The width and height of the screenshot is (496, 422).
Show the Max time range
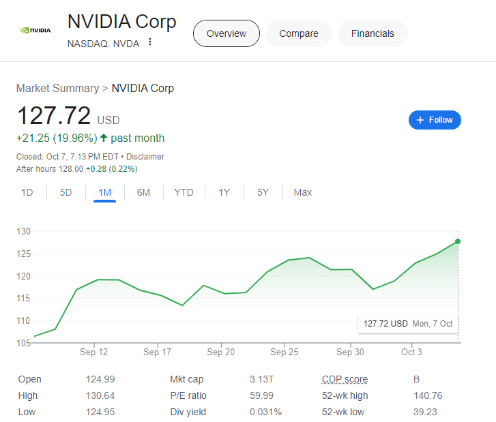pyautogui.click(x=302, y=192)
